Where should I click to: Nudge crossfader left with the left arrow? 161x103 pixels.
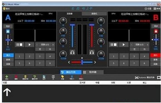[69, 62]
